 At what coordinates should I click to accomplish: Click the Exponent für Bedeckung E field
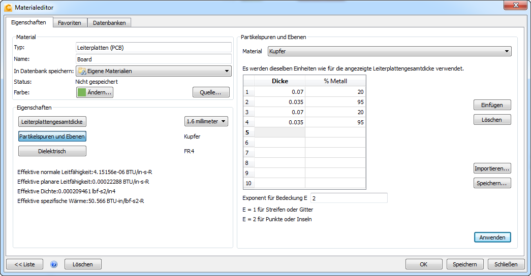[x=349, y=198]
